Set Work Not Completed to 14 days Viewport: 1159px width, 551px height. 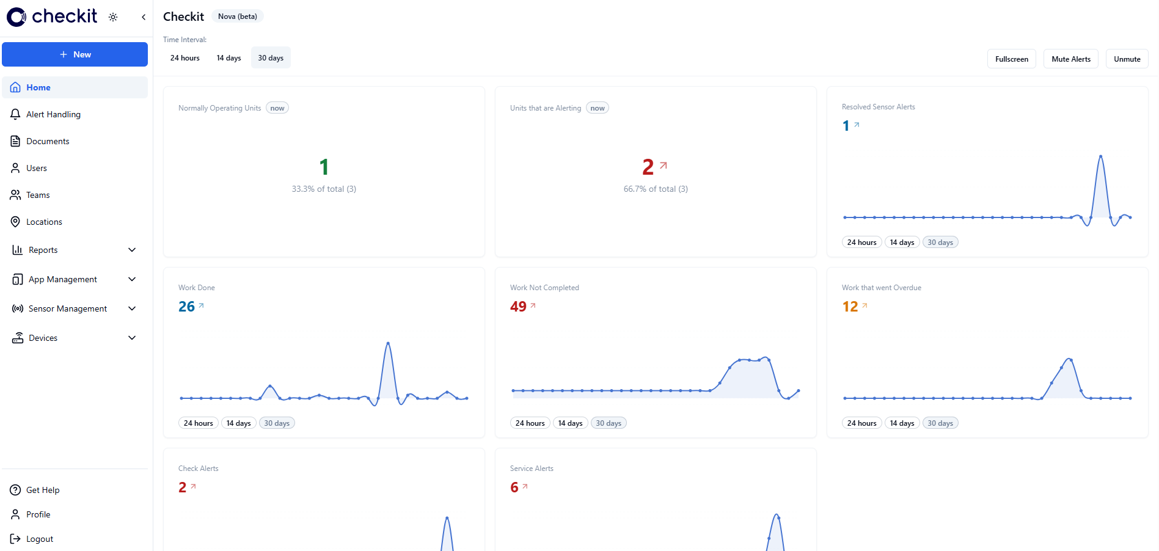coord(570,423)
